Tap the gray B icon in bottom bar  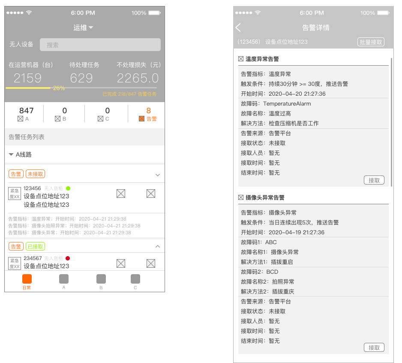[x=101, y=279]
